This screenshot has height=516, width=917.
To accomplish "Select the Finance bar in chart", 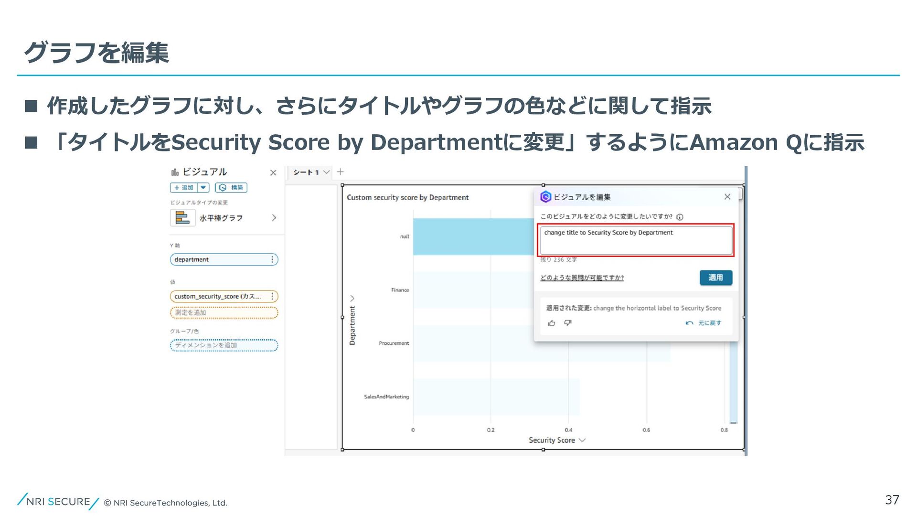I will point(474,290).
